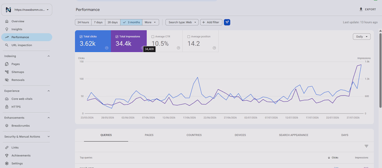This screenshot has width=382, height=168.
Task: Click the table filter rows icon
Action: 366,146
